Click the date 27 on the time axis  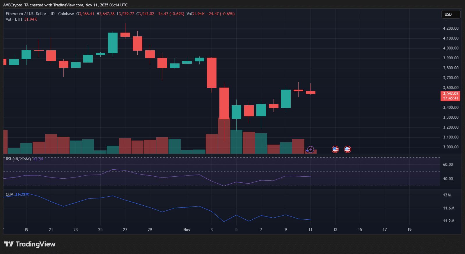click(x=125, y=230)
